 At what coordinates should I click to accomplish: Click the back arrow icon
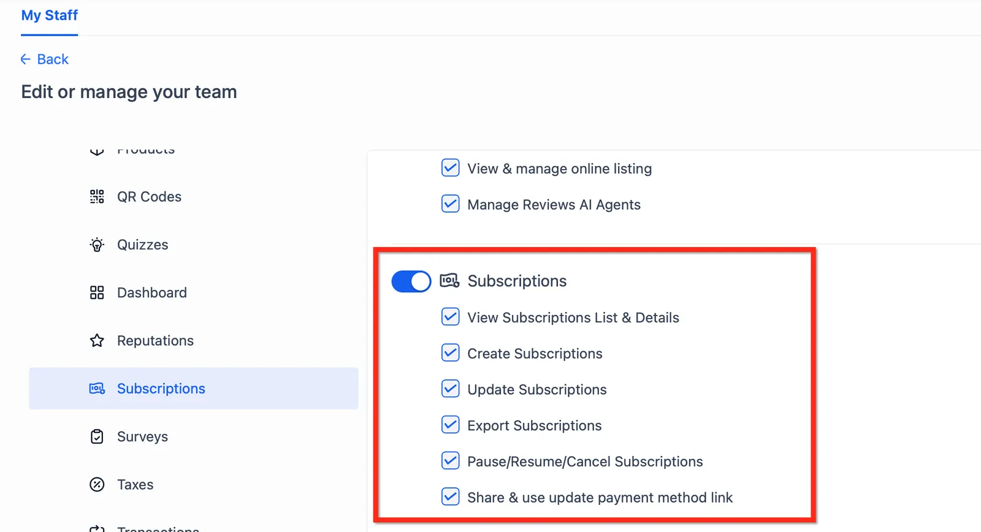coord(26,59)
